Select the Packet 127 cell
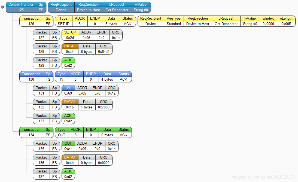This screenshot has height=182, width=298. (41, 35)
